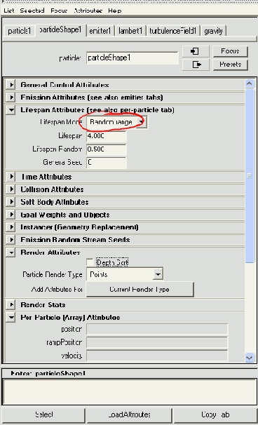Expand General Control Attributes section
258x425 pixels.
11,85
